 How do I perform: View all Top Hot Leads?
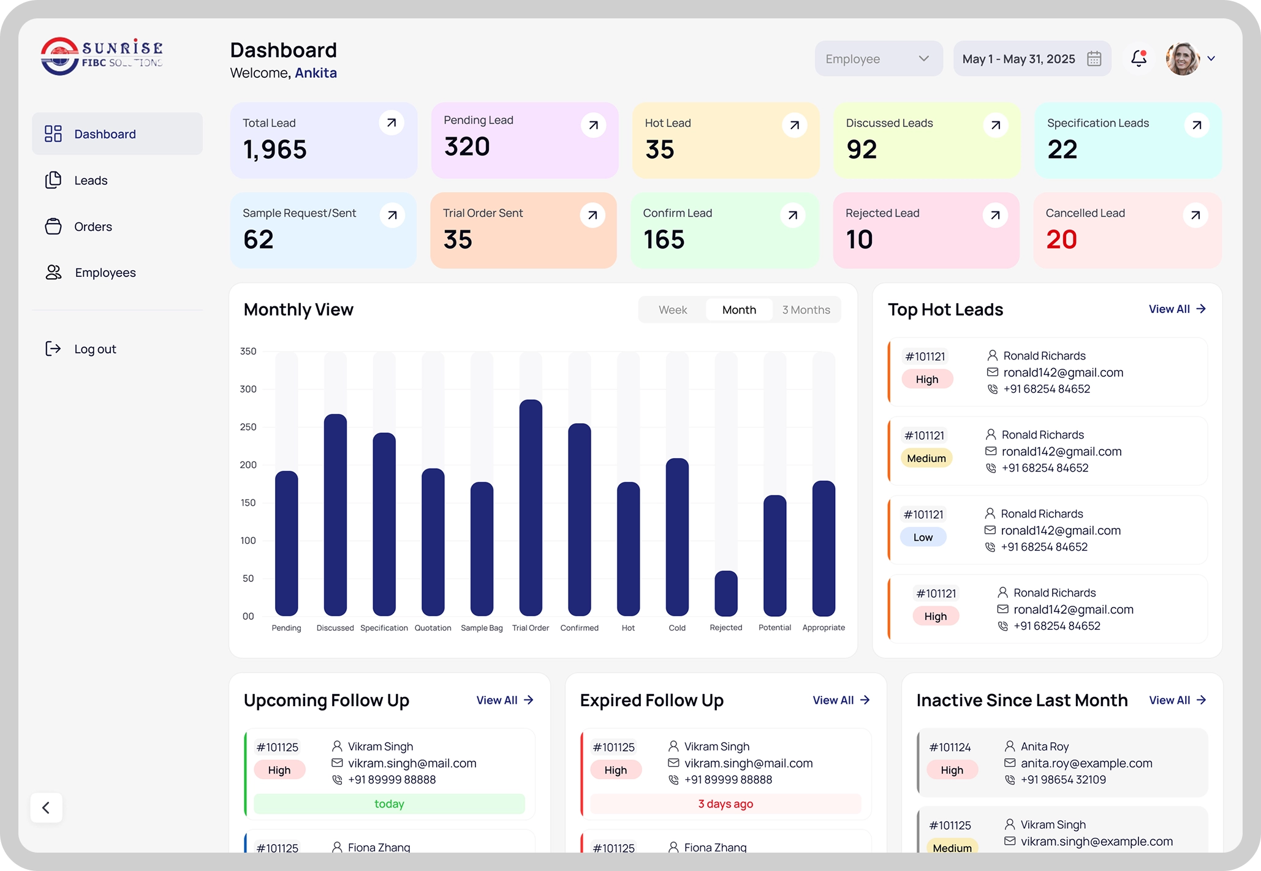point(1177,309)
